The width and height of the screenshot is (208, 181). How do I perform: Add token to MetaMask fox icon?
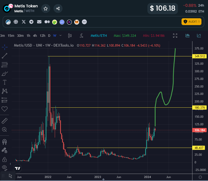tap(77, 22)
